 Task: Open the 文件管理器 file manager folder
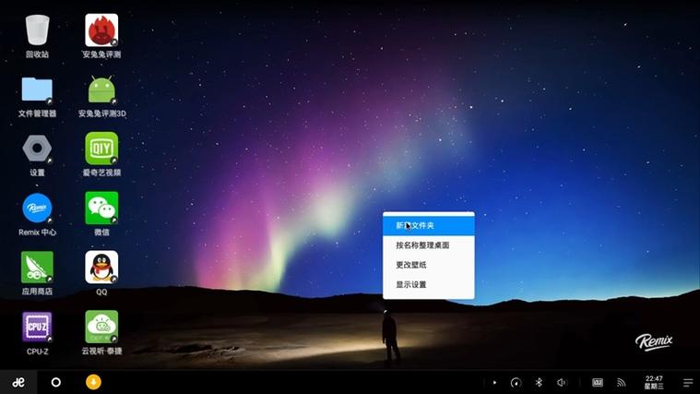(37, 90)
